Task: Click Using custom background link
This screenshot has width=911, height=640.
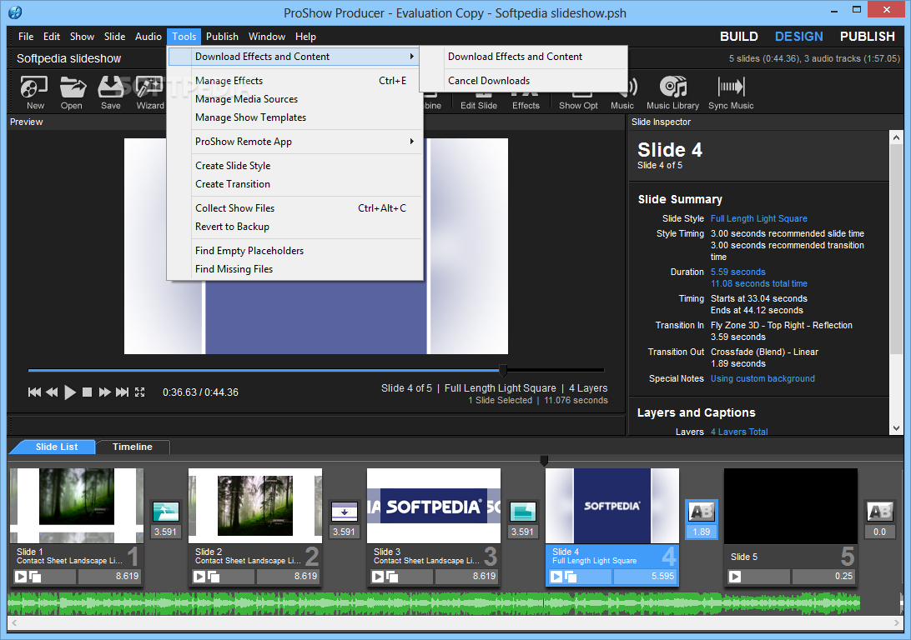Action: click(763, 379)
